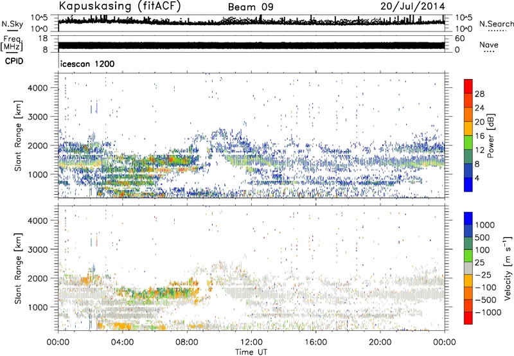Click the Beam 09 label
514x356 pixels.
click(x=251, y=7)
